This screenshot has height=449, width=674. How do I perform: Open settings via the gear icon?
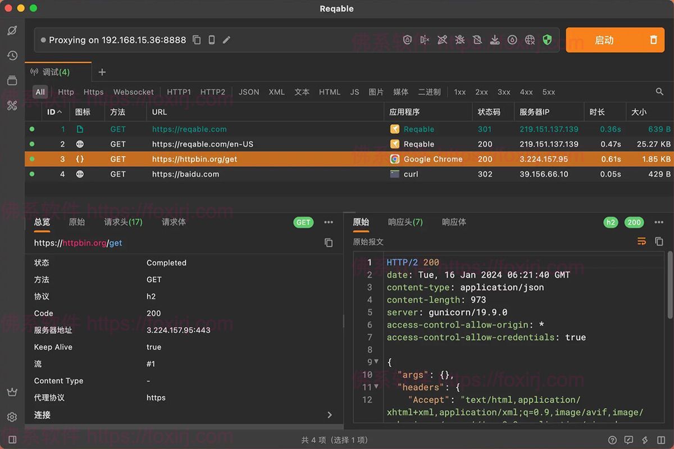12,418
